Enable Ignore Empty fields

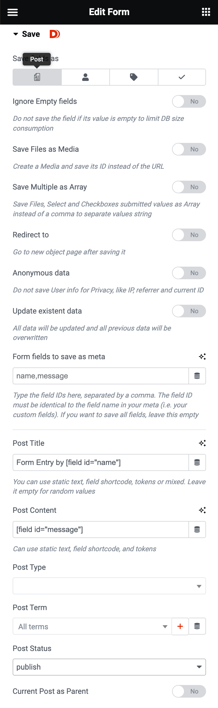(189, 101)
